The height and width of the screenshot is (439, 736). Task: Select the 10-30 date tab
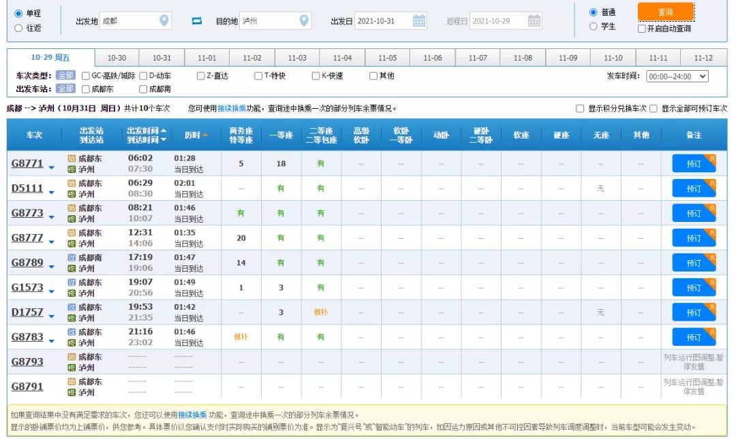click(116, 57)
